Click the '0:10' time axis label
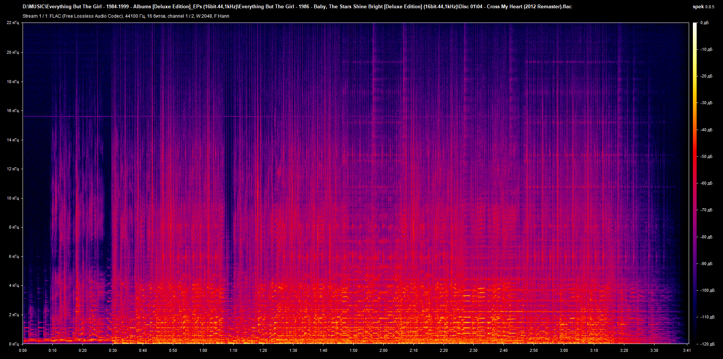Viewport: 723px width, 359px height. click(x=53, y=350)
